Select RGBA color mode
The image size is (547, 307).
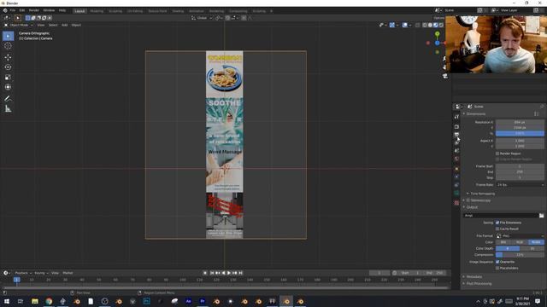(536, 242)
